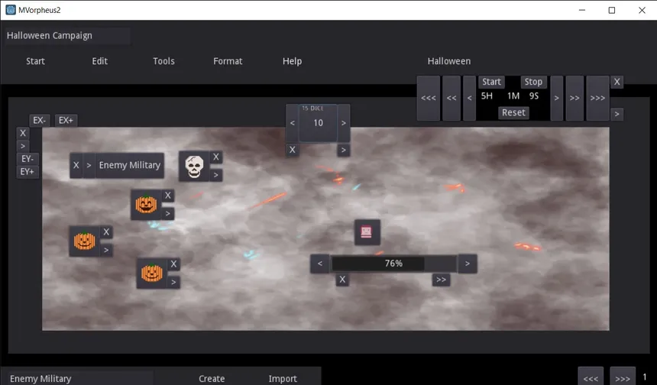Start the countdown timer
Image resolution: width=657 pixels, height=385 pixels.
click(x=491, y=82)
